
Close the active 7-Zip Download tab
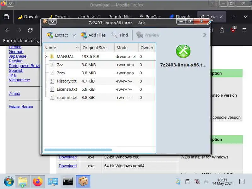[221, 17]
